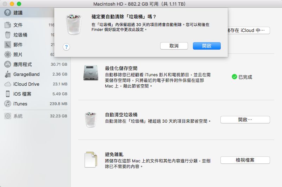Image resolution: width=282 pixels, height=187 pixels.
Task: Click the 23.1 MB size value
Action: click(60, 84)
